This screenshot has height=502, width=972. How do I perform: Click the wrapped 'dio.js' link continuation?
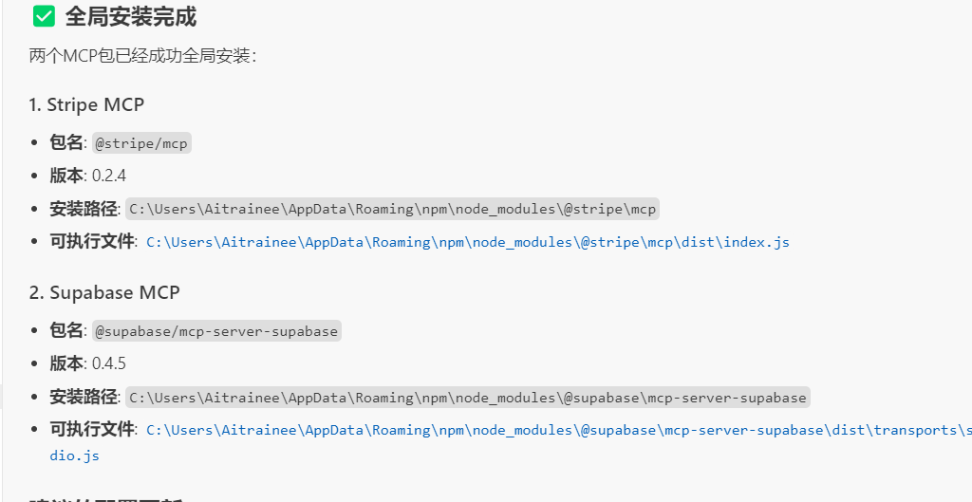click(75, 456)
